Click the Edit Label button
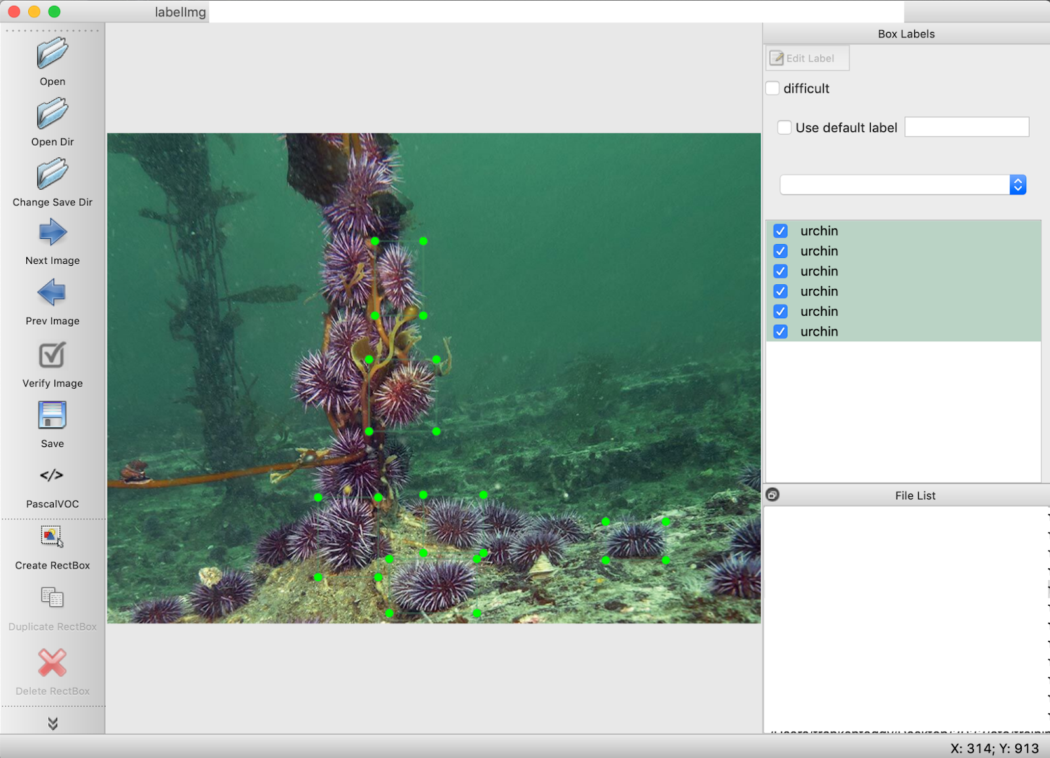The width and height of the screenshot is (1050, 758). click(x=807, y=58)
